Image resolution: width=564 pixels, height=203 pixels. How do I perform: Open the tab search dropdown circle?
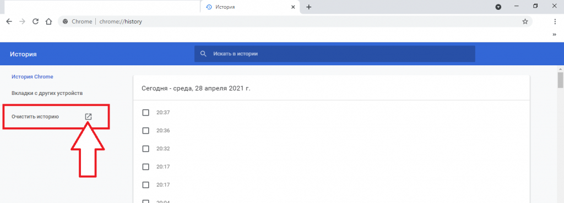[x=498, y=7]
